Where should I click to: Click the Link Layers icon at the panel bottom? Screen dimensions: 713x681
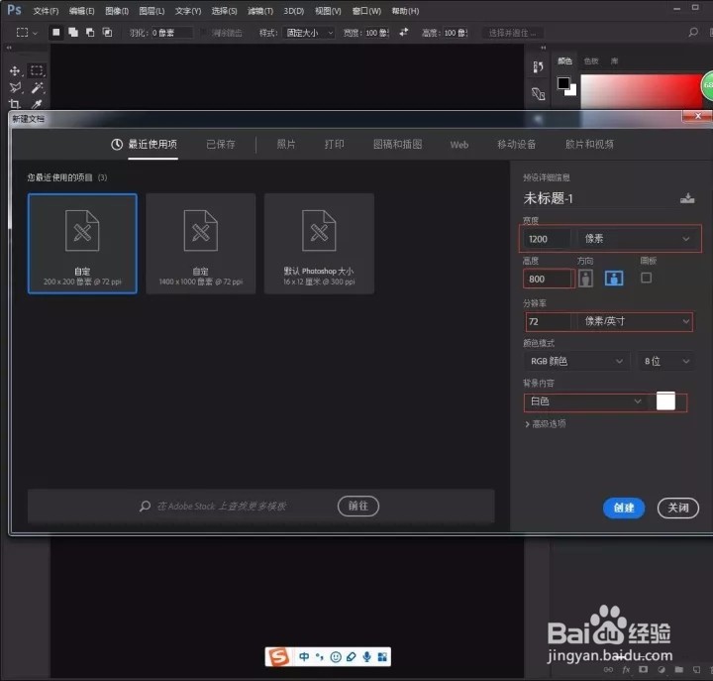(x=608, y=669)
